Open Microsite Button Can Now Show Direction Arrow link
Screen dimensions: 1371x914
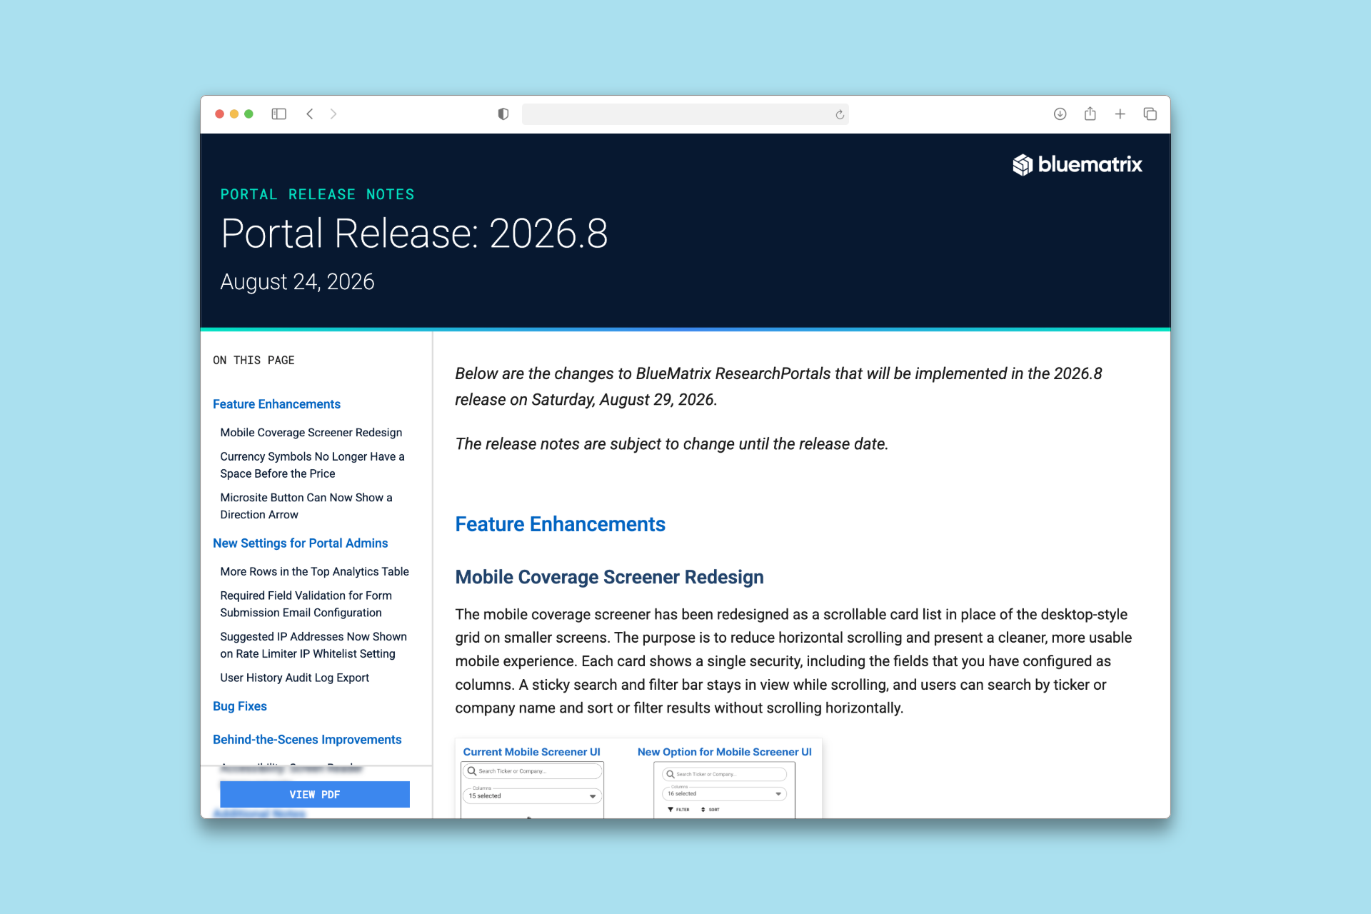[x=306, y=506]
